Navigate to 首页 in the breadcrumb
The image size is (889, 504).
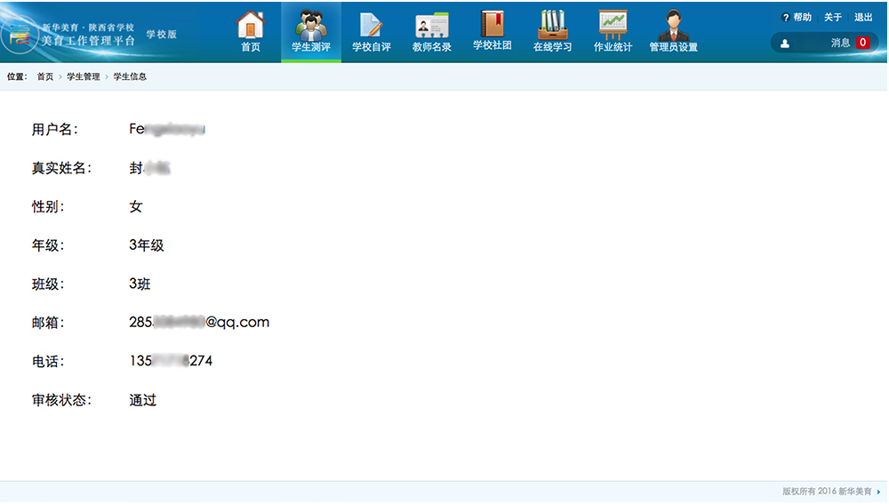[44, 76]
